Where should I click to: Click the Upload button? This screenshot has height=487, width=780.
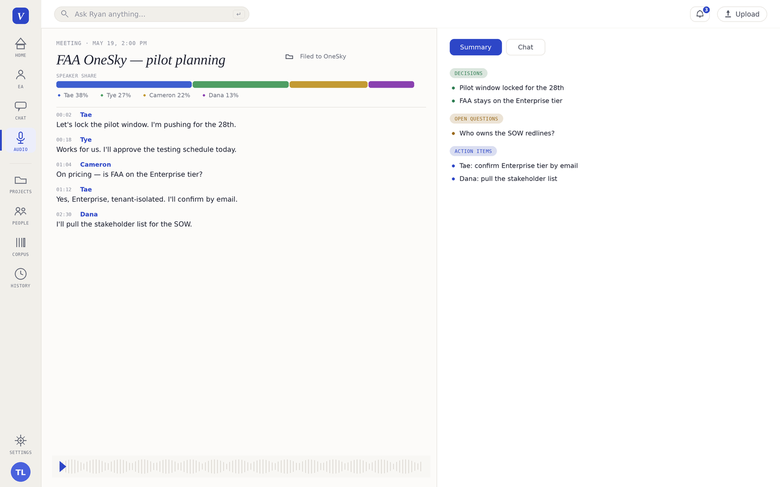[742, 14]
